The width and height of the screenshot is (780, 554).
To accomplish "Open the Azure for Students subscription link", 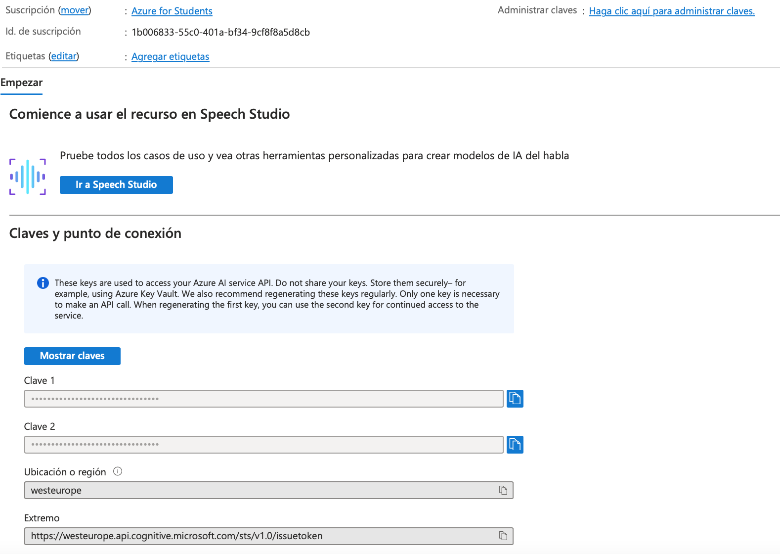I will 172,11.
